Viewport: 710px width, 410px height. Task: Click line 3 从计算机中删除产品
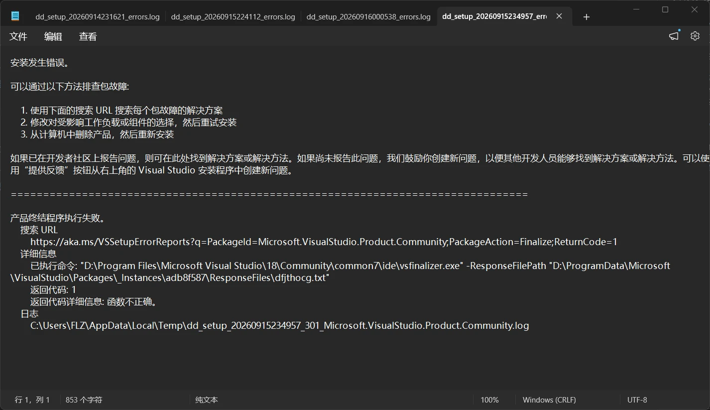pyautogui.click(x=97, y=135)
